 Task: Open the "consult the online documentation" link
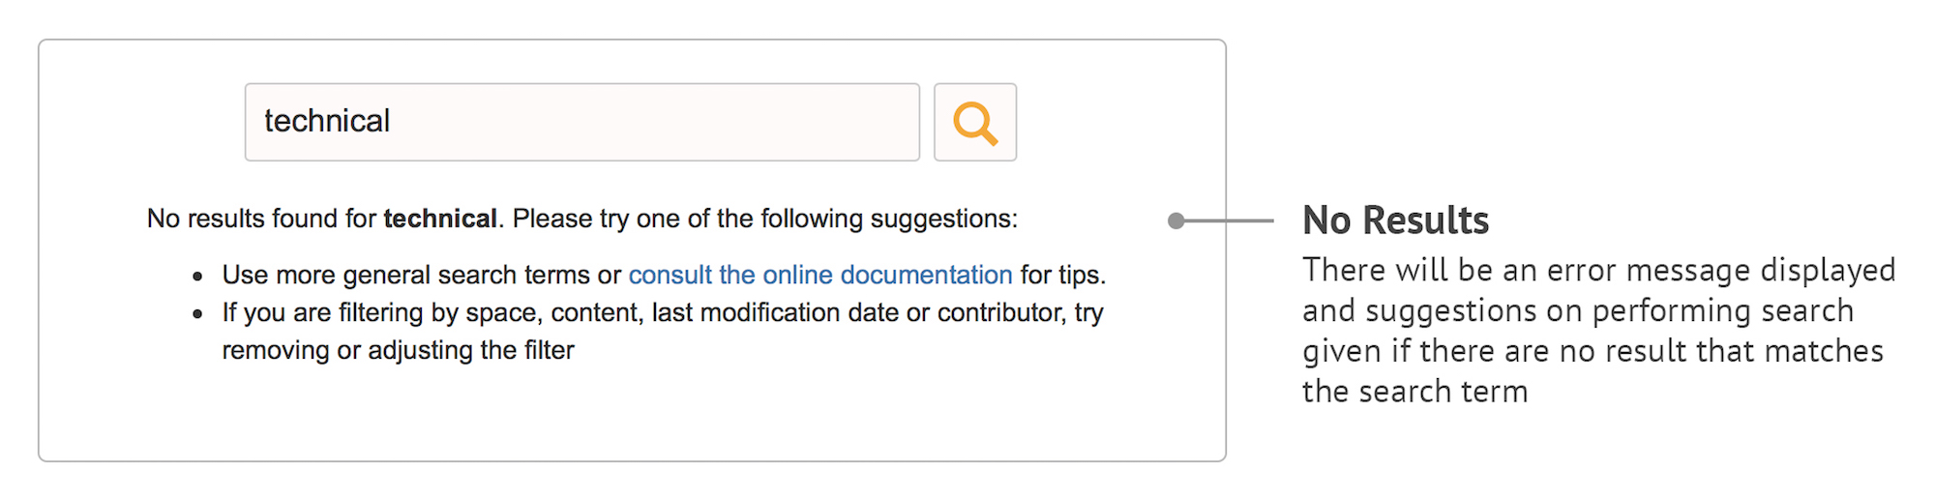(x=819, y=276)
